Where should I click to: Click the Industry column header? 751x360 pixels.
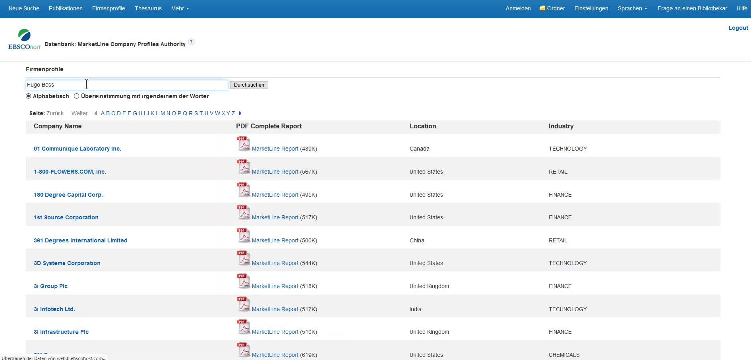pos(561,126)
